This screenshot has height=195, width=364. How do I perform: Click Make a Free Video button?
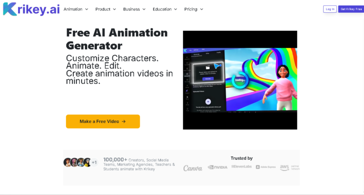(103, 121)
